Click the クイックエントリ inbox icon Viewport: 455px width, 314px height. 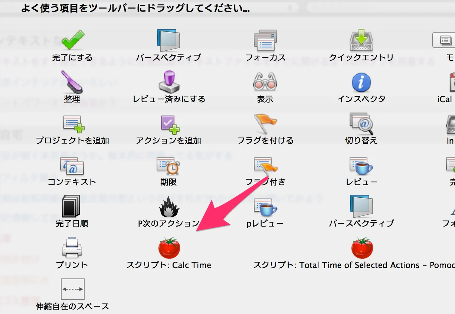(x=361, y=40)
